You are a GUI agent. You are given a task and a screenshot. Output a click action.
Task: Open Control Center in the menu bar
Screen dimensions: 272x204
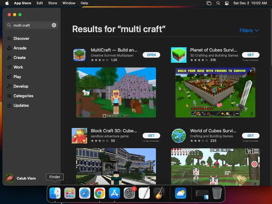click(x=227, y=3)
